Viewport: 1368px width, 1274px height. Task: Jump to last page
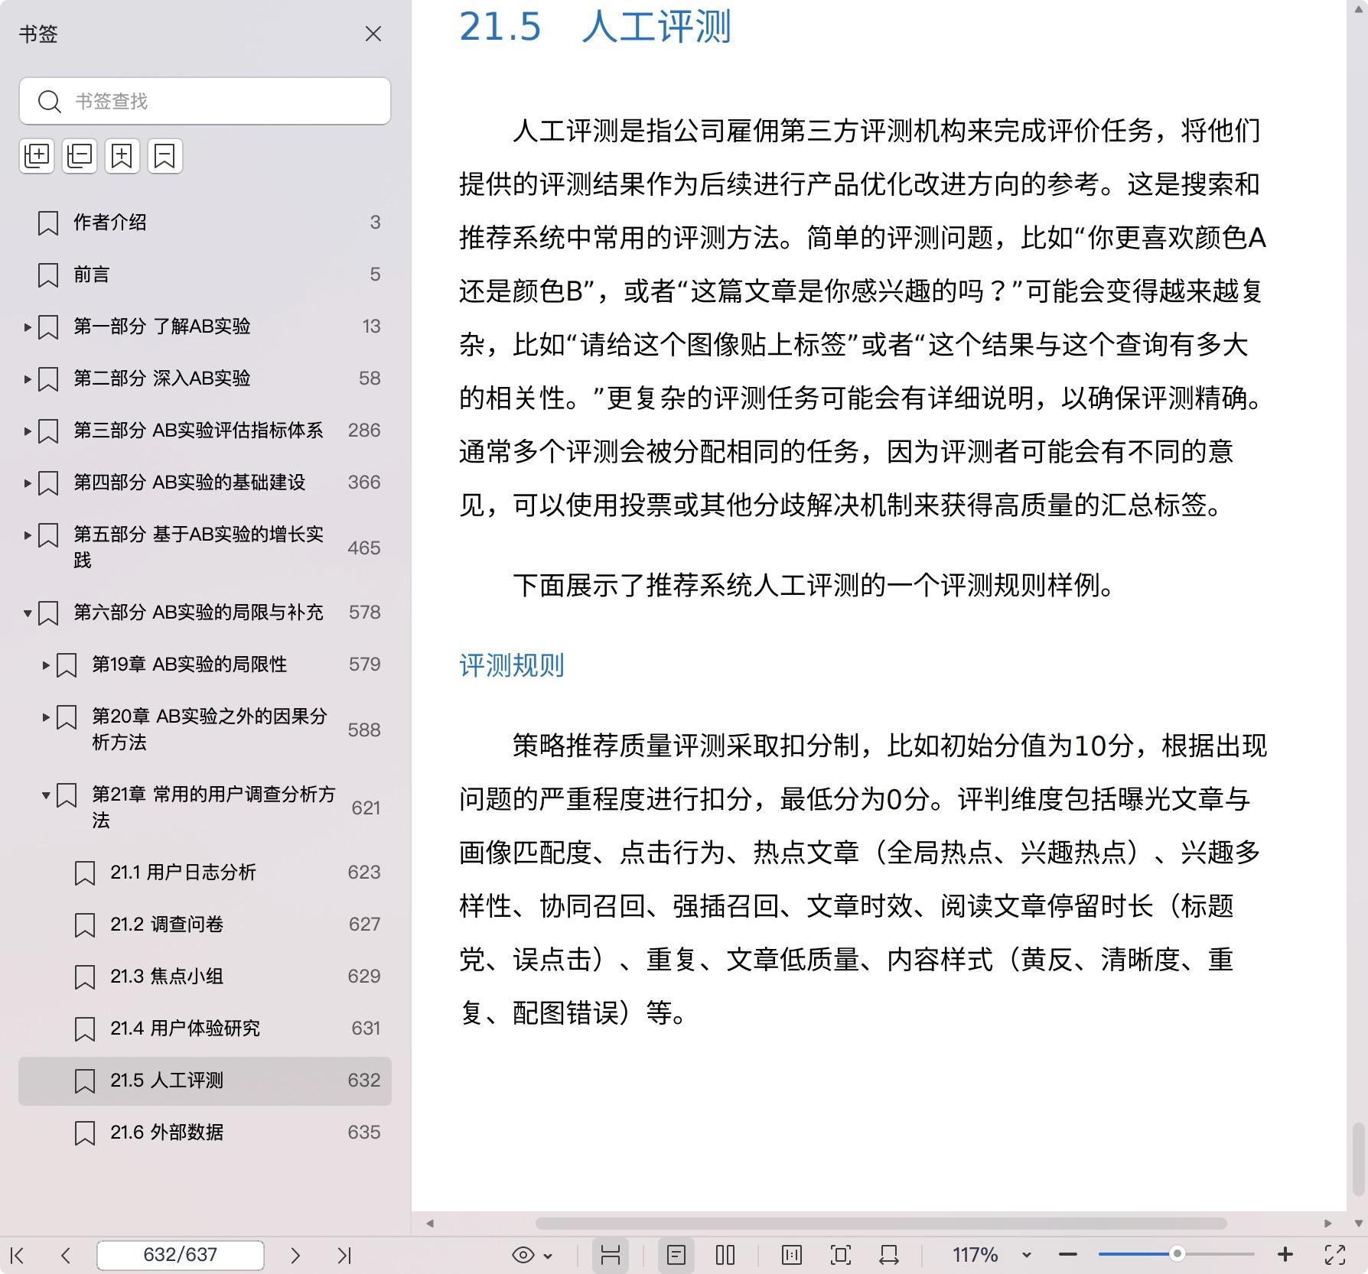344,1255
